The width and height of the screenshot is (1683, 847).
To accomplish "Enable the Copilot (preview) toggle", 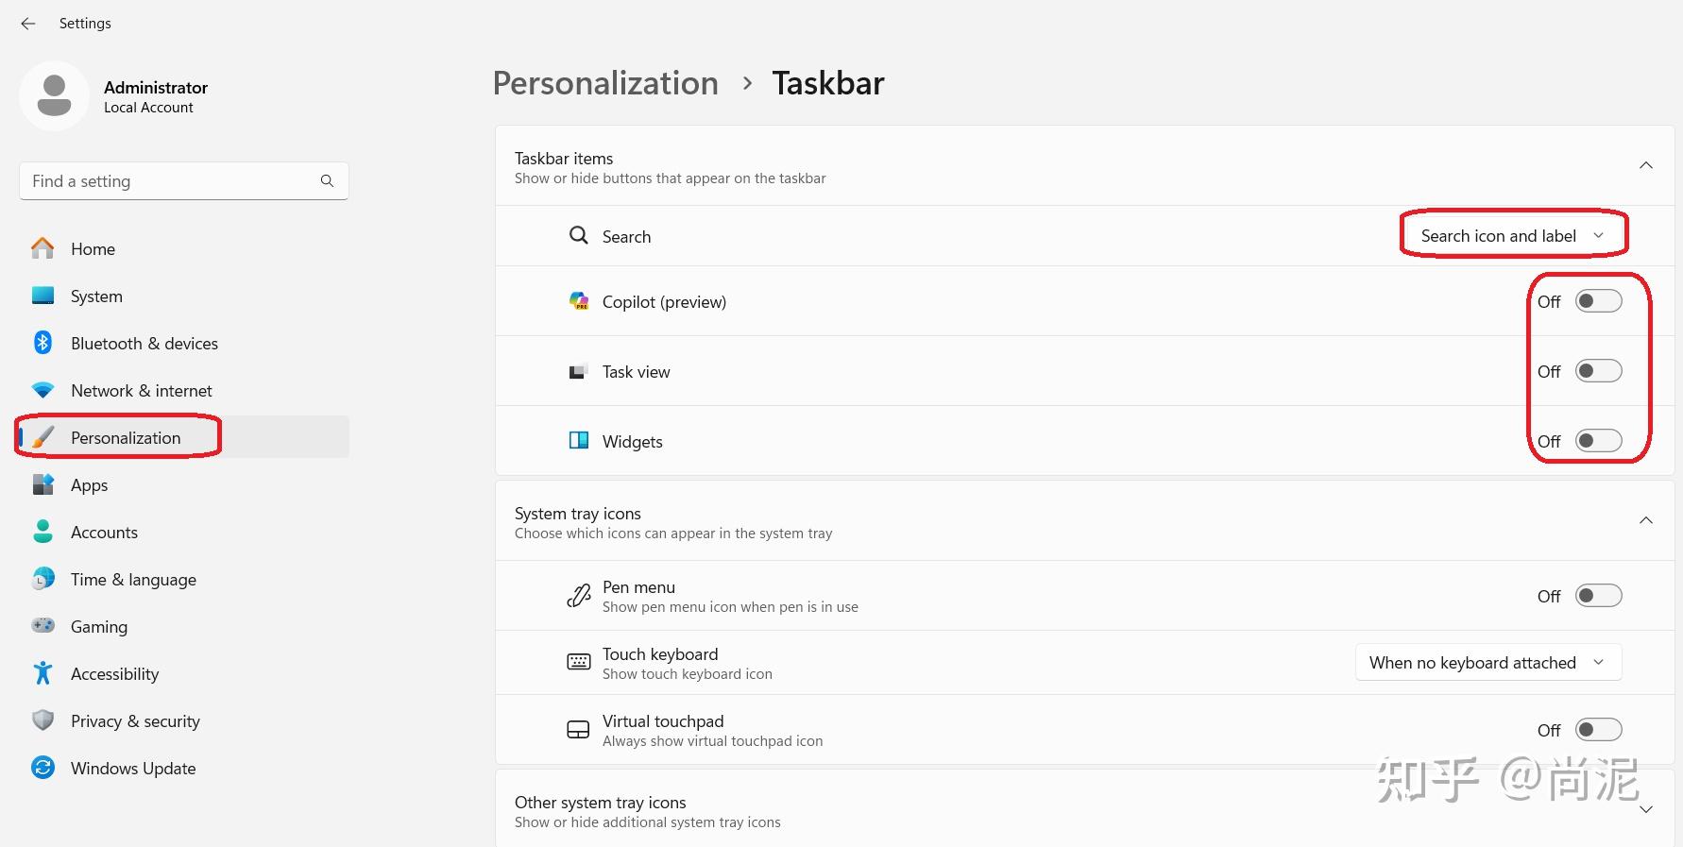I will click(x=1598, y=301).
